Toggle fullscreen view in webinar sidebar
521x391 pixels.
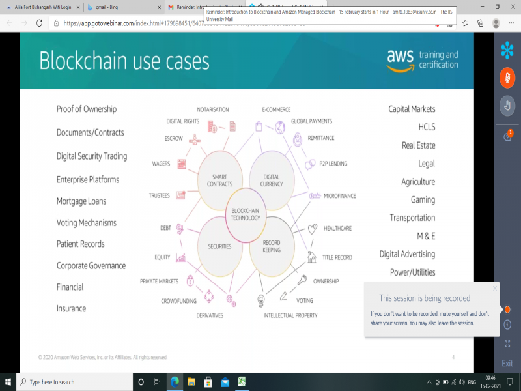(x=507, y=343)
